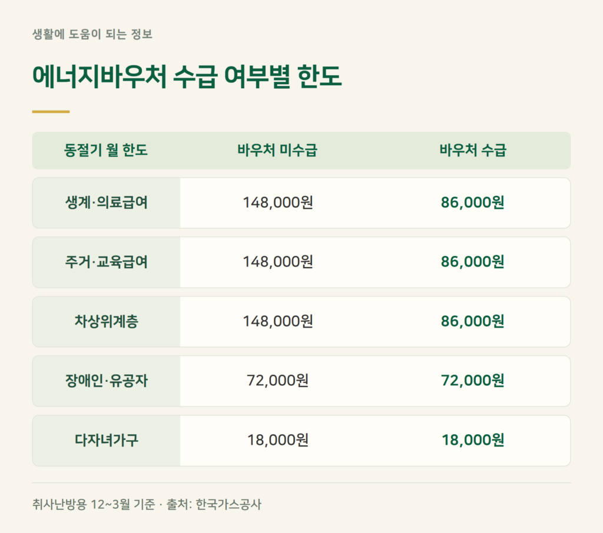
Task: Select the '바우처 수급' column header
Action: (473, 150)
